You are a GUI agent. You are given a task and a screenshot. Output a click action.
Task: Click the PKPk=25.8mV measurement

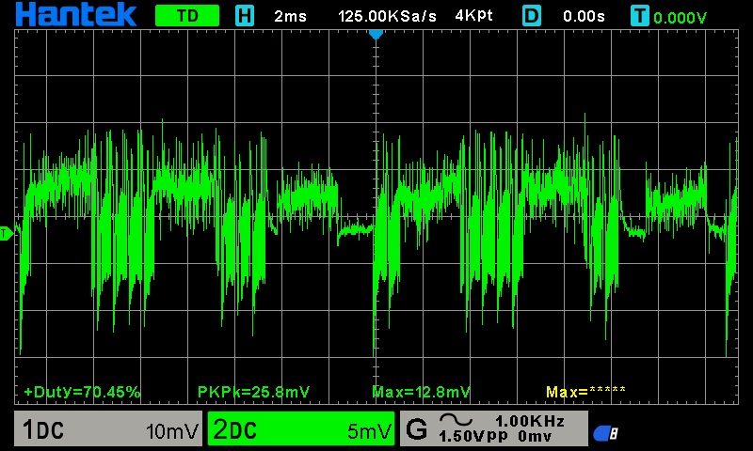pos(253,392)
